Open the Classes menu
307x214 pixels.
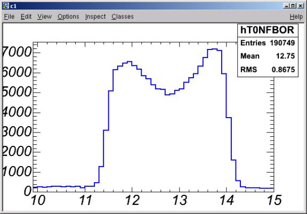tap(123, 17)
